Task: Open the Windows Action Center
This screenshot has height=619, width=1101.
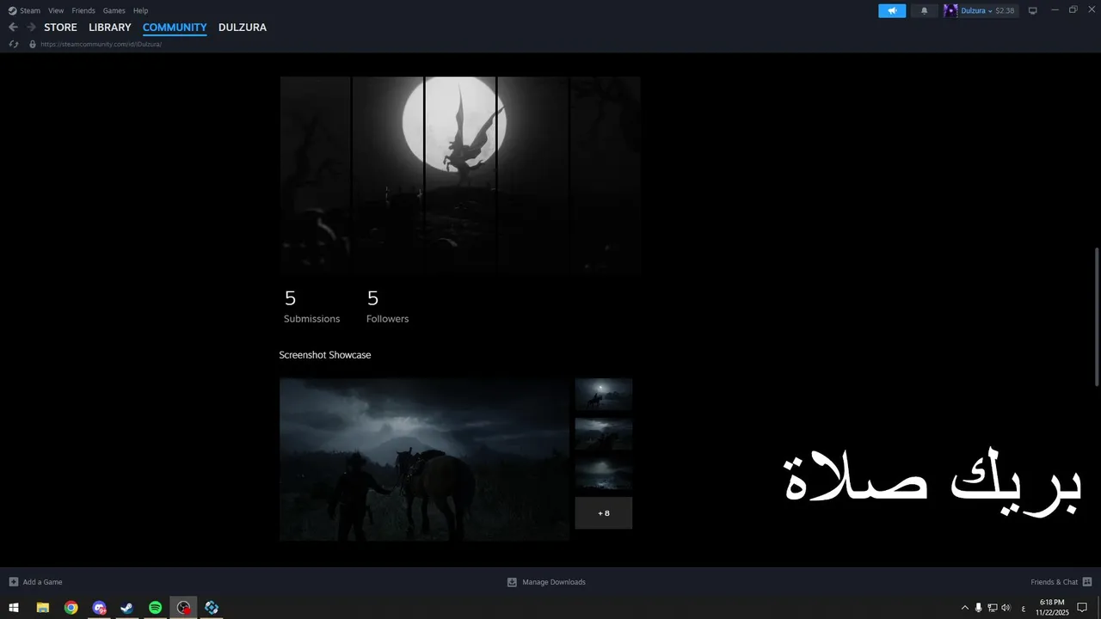Action: 1083,608
